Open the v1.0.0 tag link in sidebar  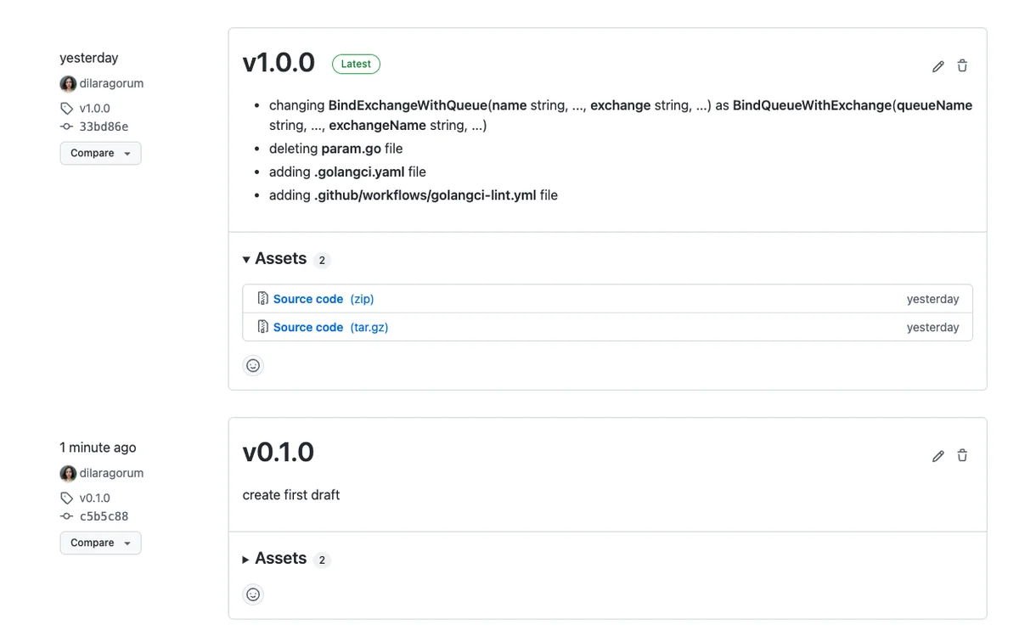(x=94, y=109)
